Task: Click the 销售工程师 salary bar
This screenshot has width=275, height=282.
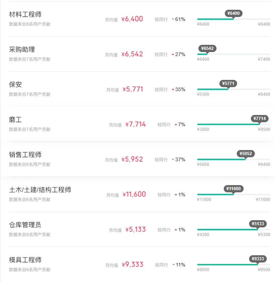Action: (x=234, y=159)
